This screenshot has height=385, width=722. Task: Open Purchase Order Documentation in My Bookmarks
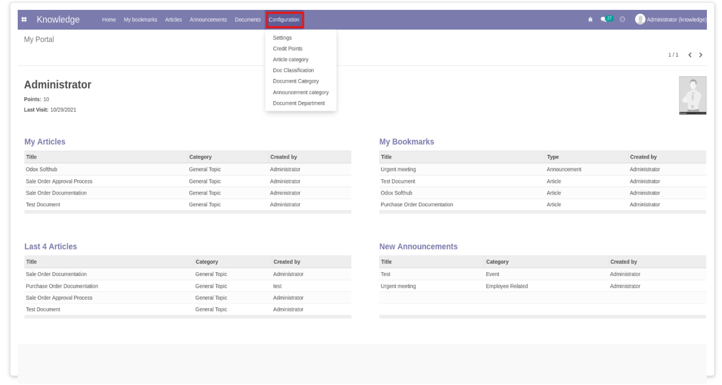(x=543, y=205)
